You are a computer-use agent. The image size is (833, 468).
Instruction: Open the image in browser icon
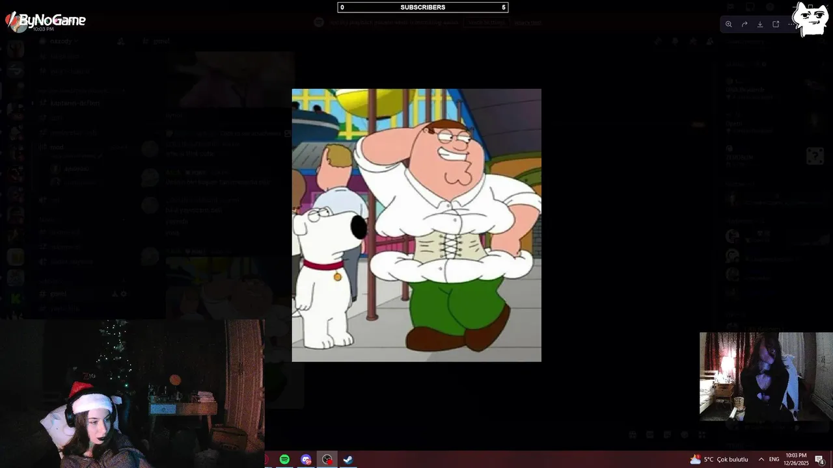pyautogui.click(x=776, y=24)
